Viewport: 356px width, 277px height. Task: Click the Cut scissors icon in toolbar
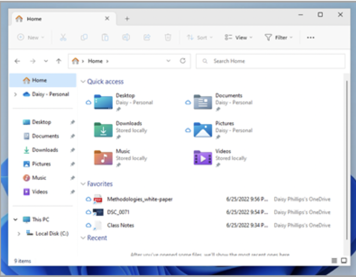(x=63, y=37)
